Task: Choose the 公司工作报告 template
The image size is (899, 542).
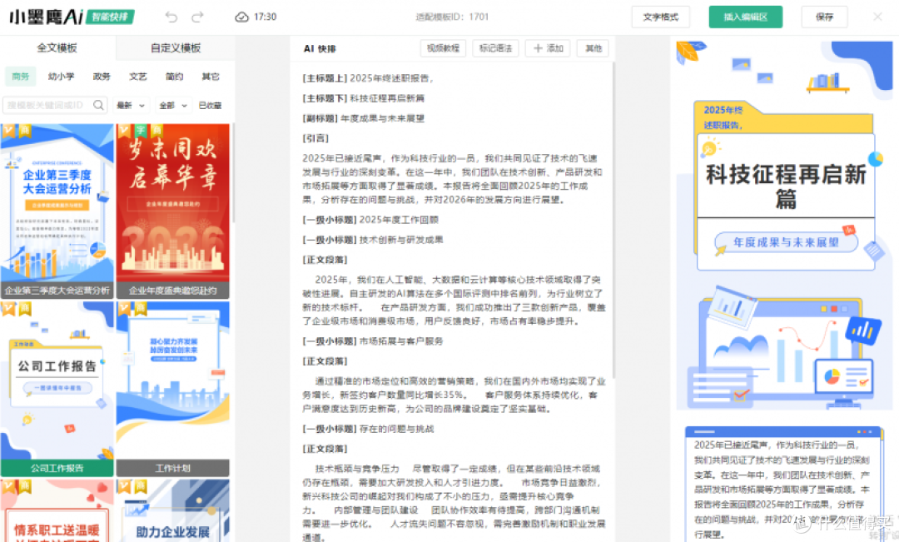Action: pyautogui.click(x=57, y=389)
